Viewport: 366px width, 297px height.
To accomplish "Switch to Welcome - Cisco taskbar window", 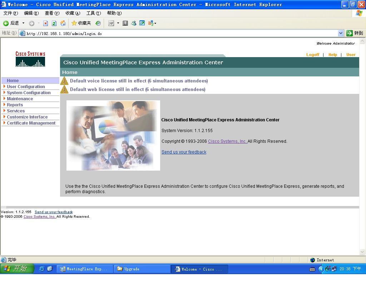I will click(x=199, y=269).
